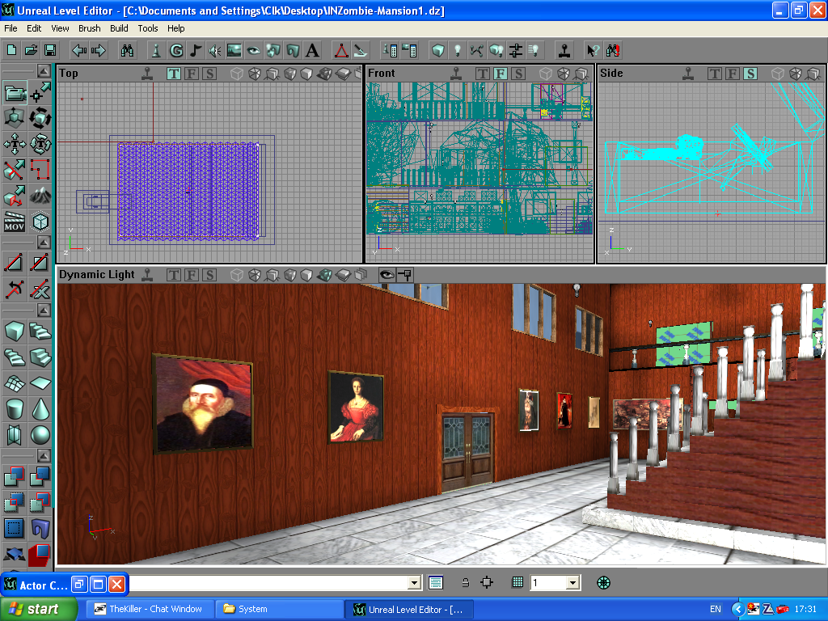Click the Cube brush builder

[x=15, y=331]
